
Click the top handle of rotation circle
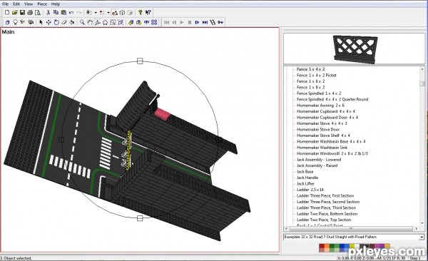[x=140, y=61]
